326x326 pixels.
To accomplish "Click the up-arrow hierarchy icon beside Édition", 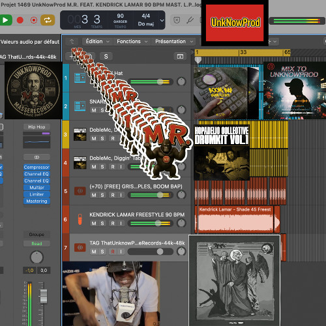I will pos(72,41).
